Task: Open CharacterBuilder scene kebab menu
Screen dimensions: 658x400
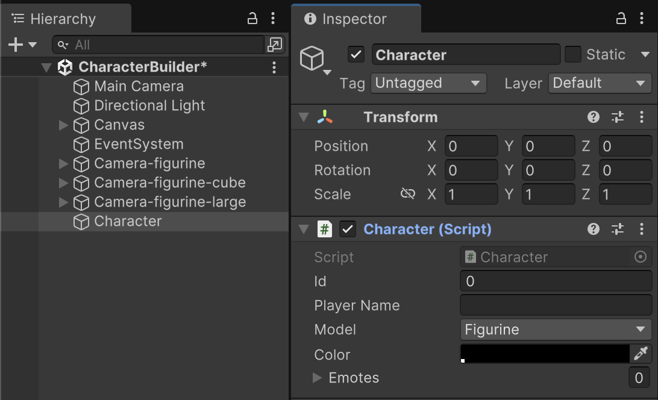Action: pyautogui.click(x=274, y=67)
